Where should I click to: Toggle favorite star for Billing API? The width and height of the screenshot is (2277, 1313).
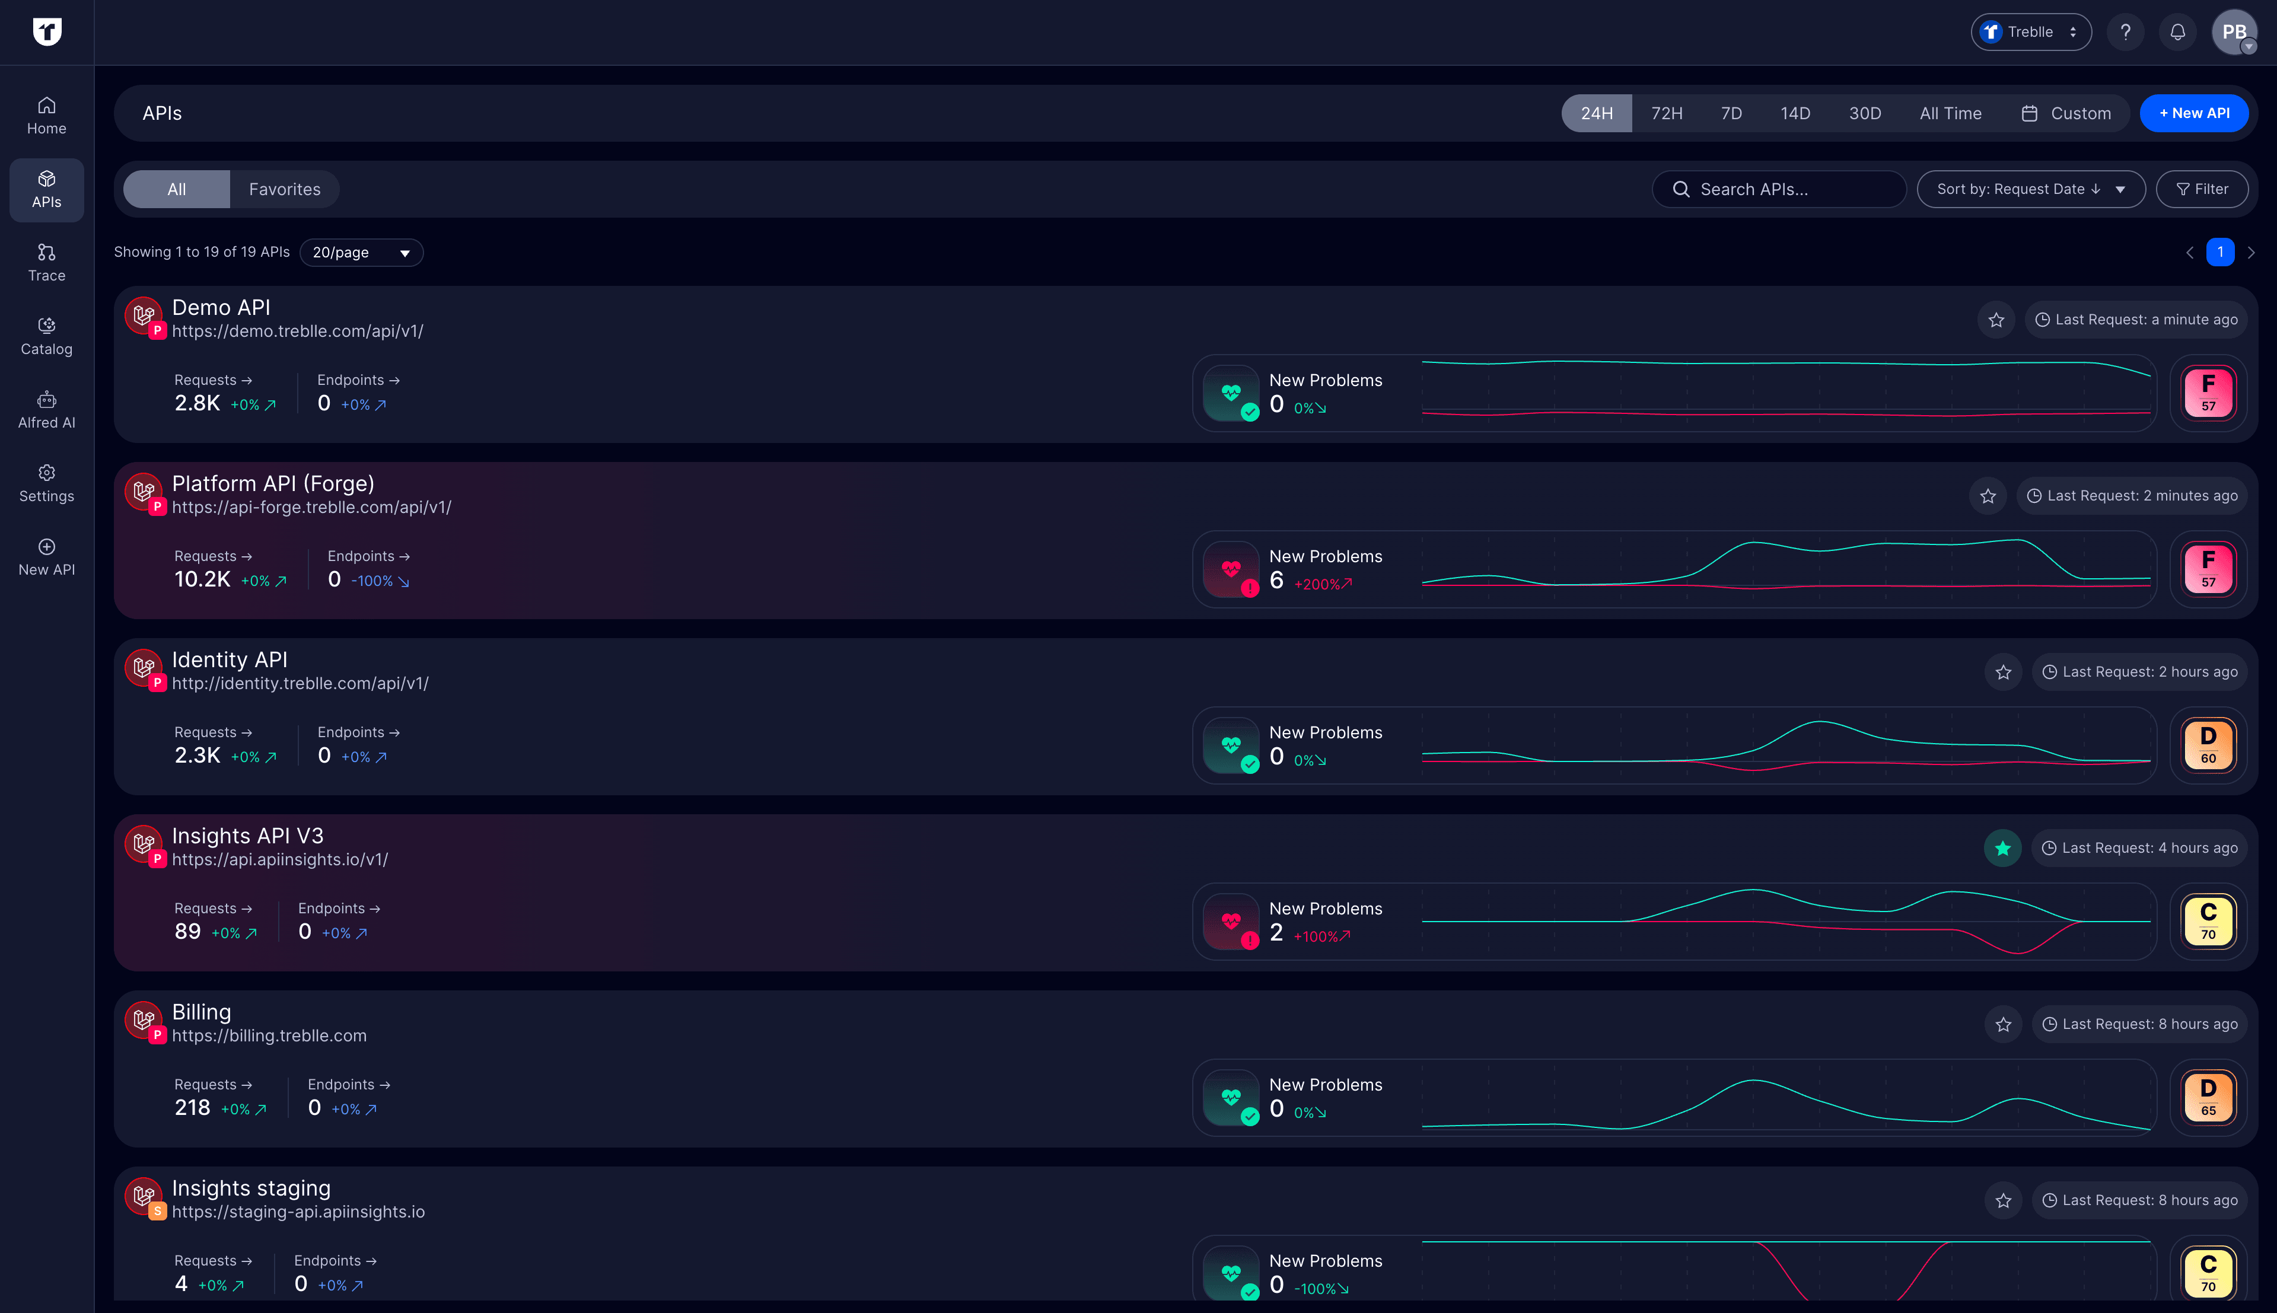(x=2003, y=1024)
